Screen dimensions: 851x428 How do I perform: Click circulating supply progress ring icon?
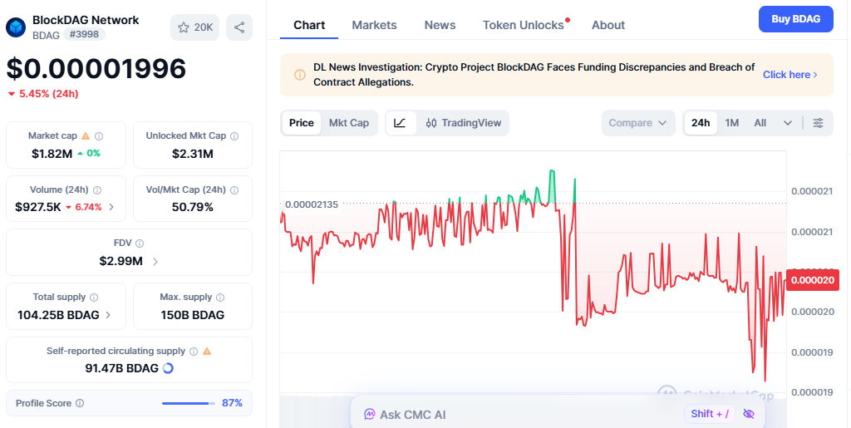(168, 368)
